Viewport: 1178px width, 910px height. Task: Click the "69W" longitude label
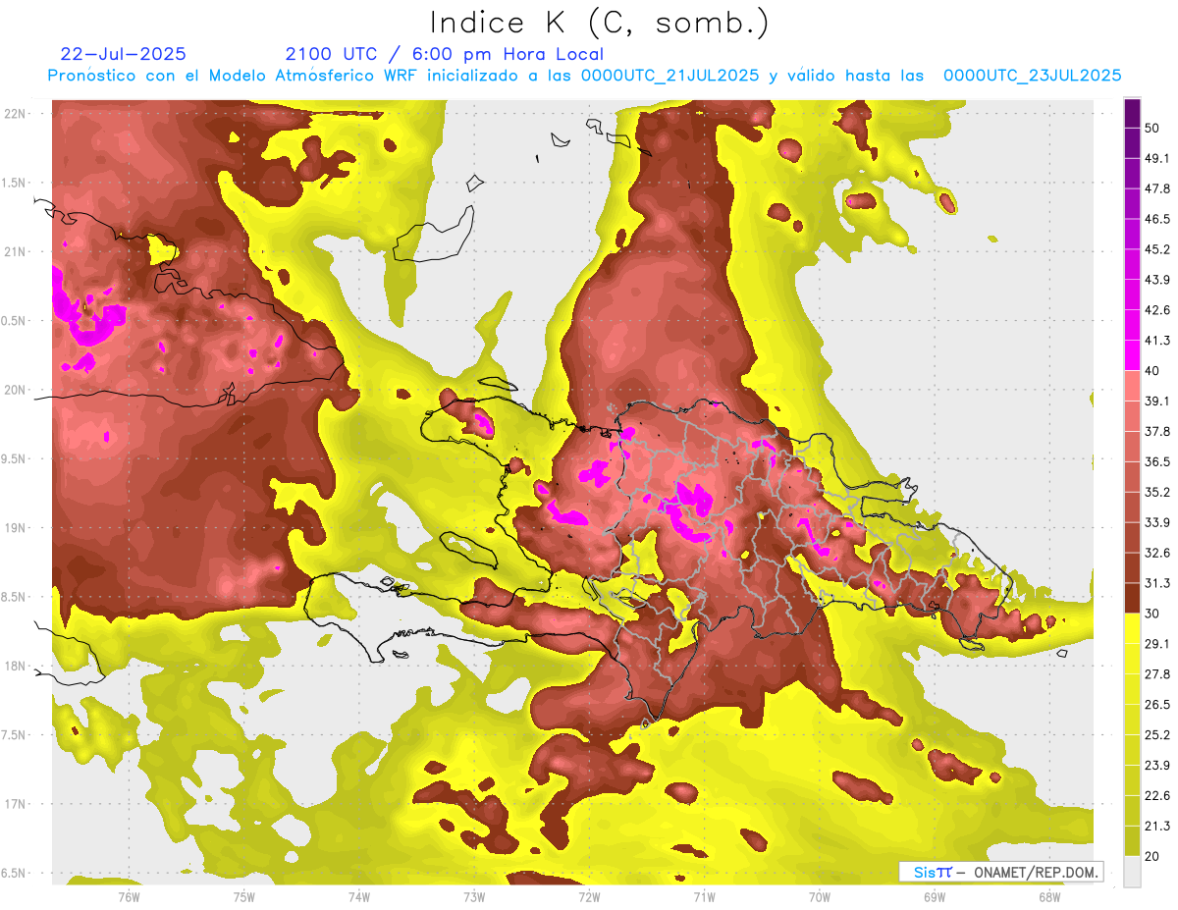pos(935,896)
